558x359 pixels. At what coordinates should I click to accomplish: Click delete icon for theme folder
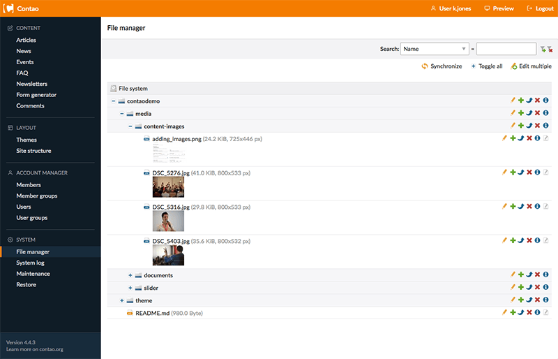(x=538, y=300)
